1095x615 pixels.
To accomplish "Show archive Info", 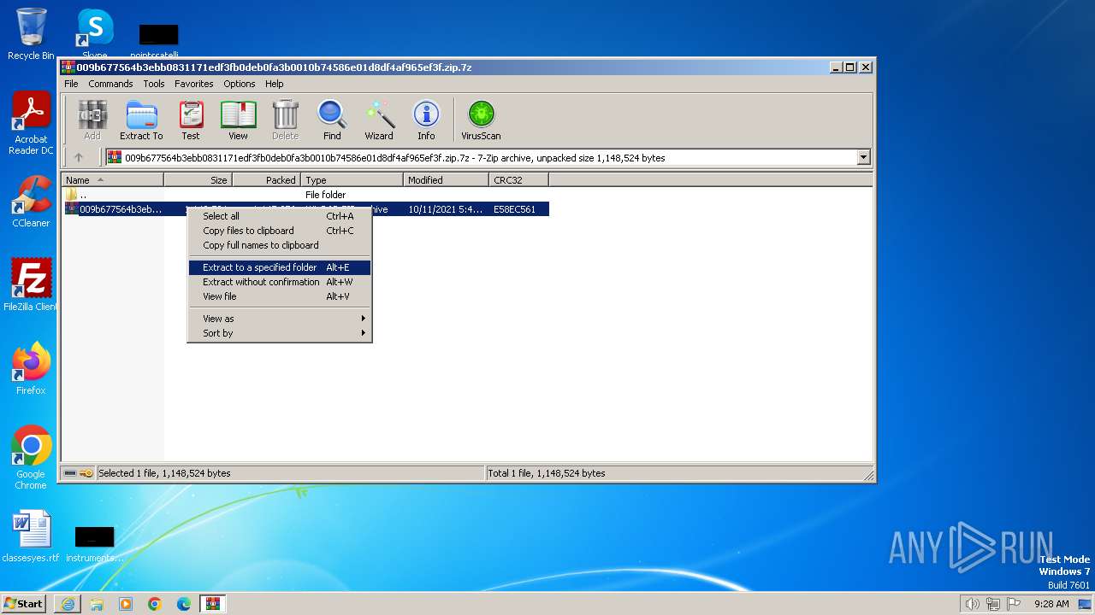I will click(x=426, y=120).
